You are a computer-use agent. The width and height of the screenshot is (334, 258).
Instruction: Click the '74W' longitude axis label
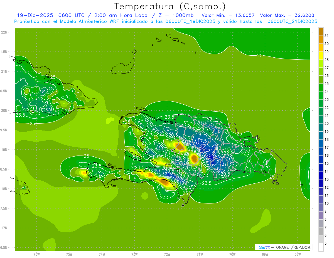[x=102, y=254]
